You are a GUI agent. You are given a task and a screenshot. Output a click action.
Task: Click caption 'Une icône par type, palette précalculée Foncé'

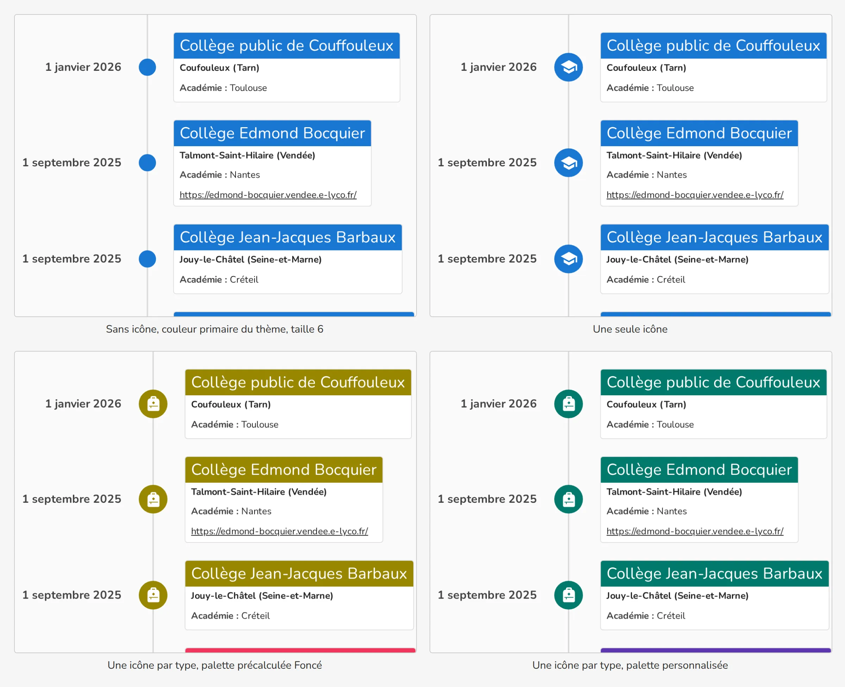[x=215, y=665]
